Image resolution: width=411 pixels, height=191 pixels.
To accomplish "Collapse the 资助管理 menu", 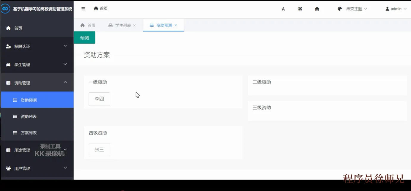I will point(37,83).
